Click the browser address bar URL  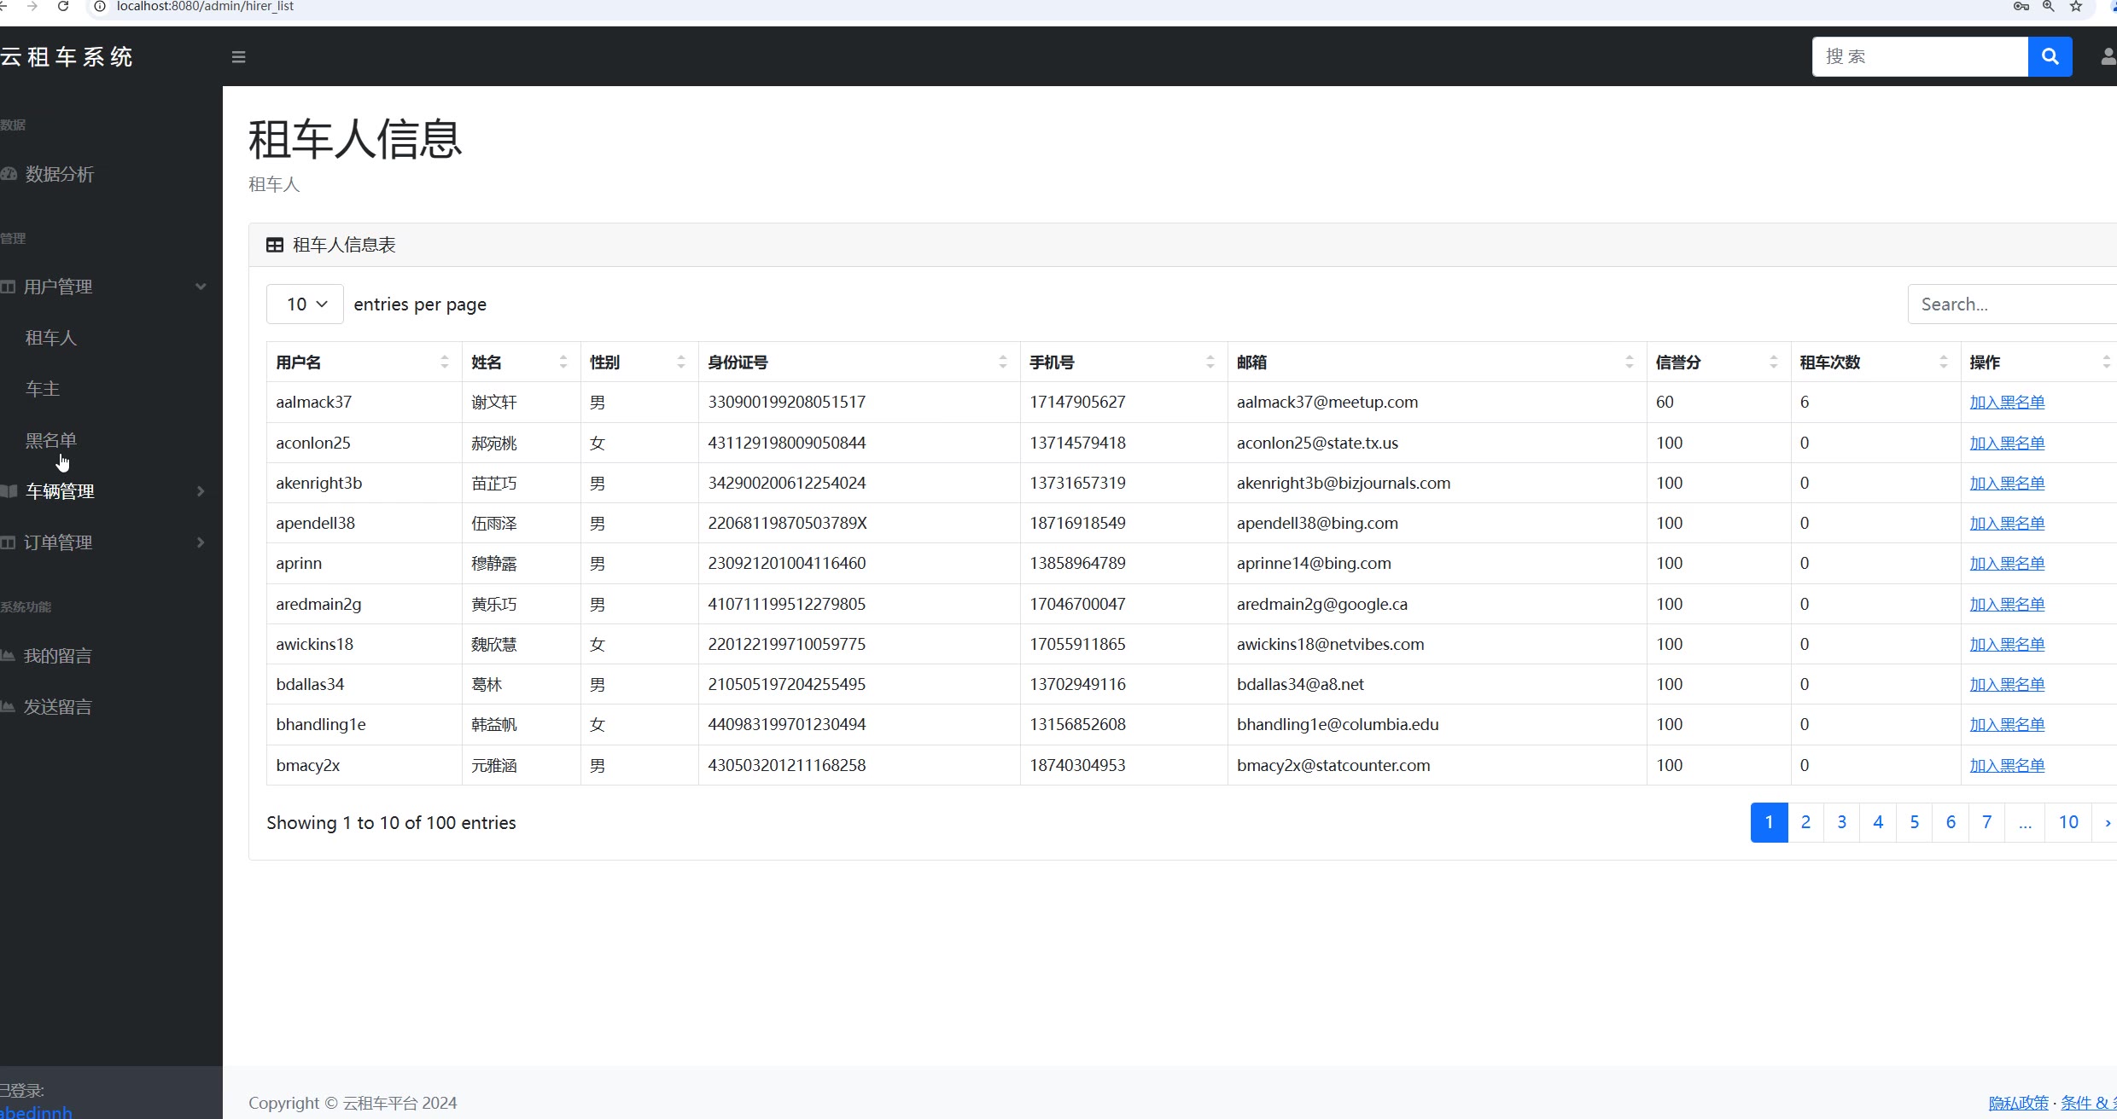click(205, 6)
